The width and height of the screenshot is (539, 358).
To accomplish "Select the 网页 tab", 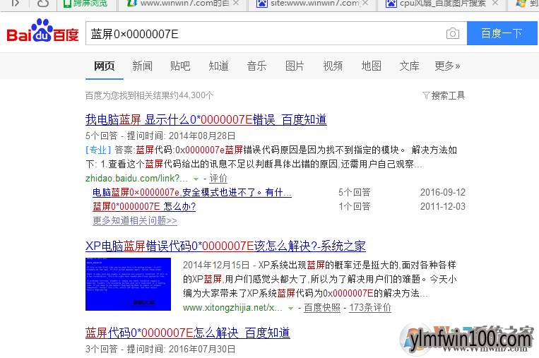I will tap(104, 66).
